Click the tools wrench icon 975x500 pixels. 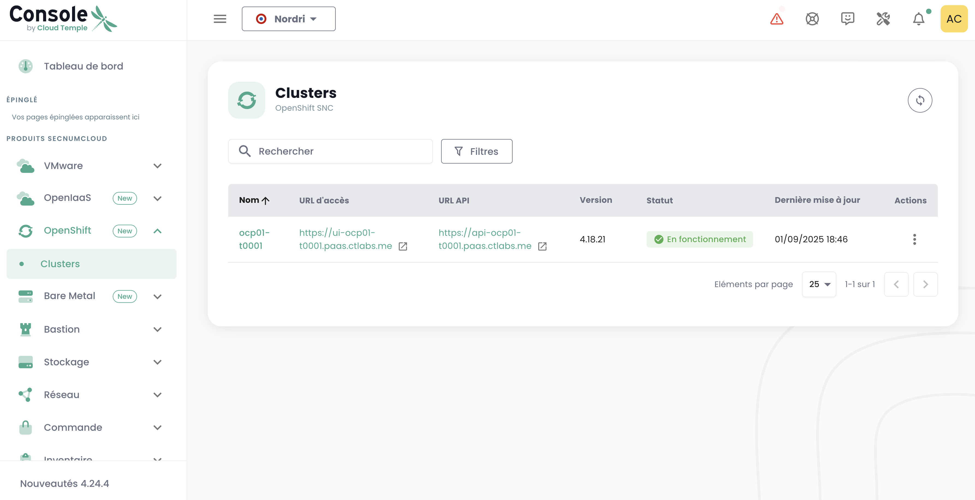[883, 19]
